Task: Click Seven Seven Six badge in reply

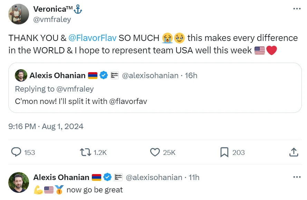Action: 118,177
